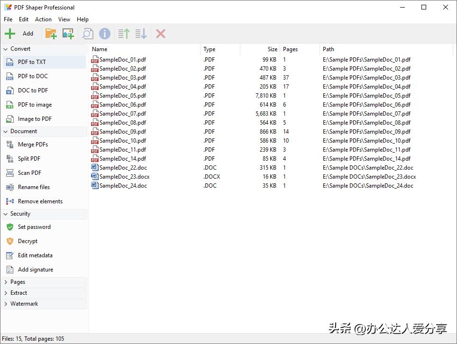Sort files by the Size column header
The height and width of the screenshot is (344, 457).
point(260,49)
